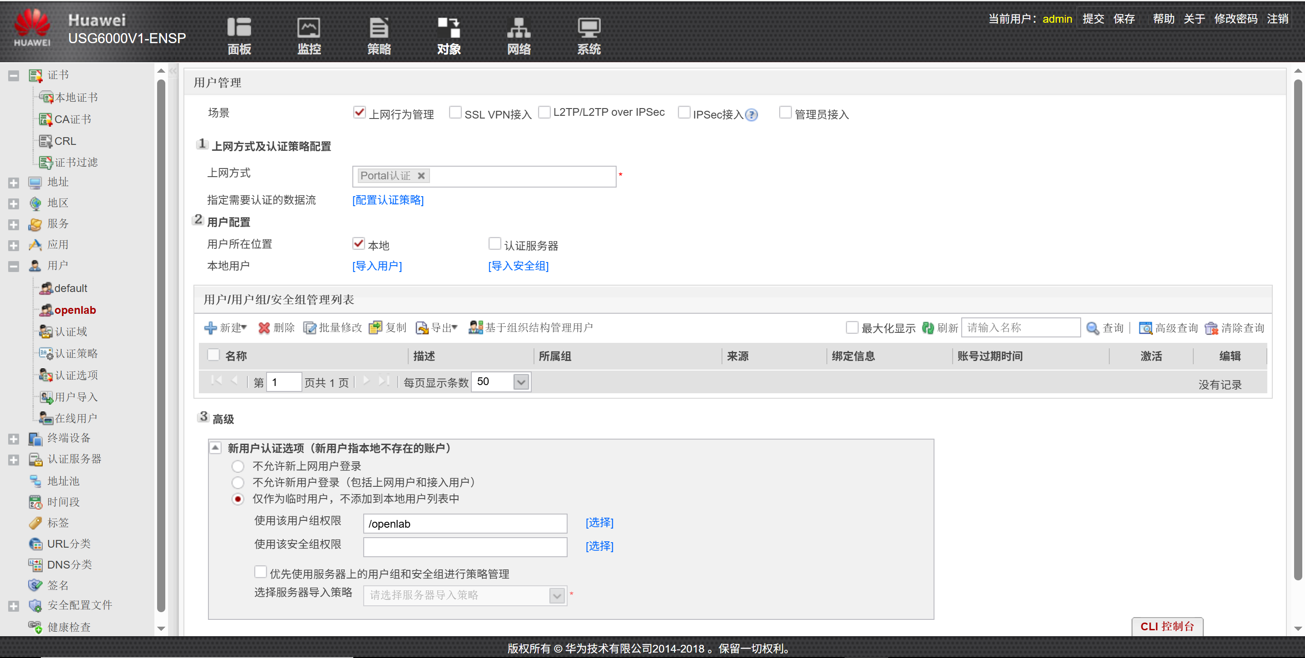Expand the 地址 tree node in sidebar
Screen dimensions: 1305x658
[13, 183]
